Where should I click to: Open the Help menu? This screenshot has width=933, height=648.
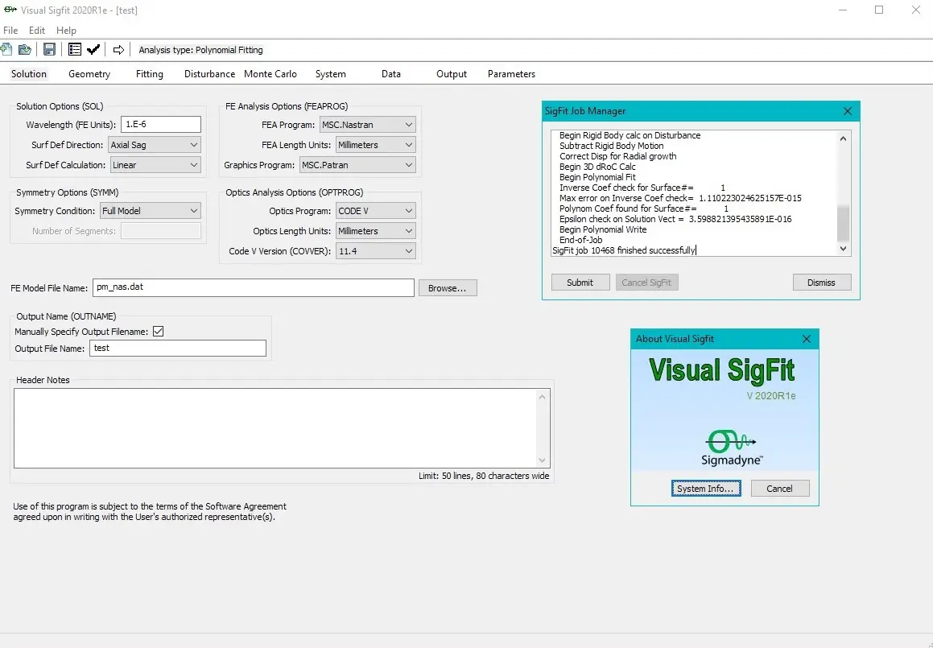[x=66, y=31]
